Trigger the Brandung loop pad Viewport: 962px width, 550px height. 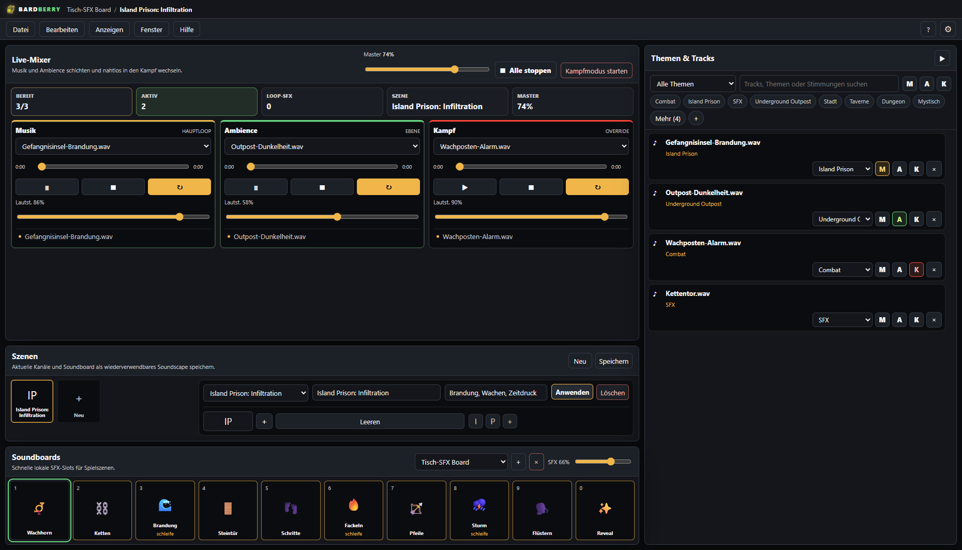[x=165, y=510]
